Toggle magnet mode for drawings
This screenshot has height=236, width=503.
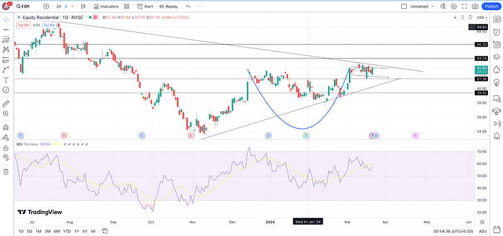coord(6,127)
